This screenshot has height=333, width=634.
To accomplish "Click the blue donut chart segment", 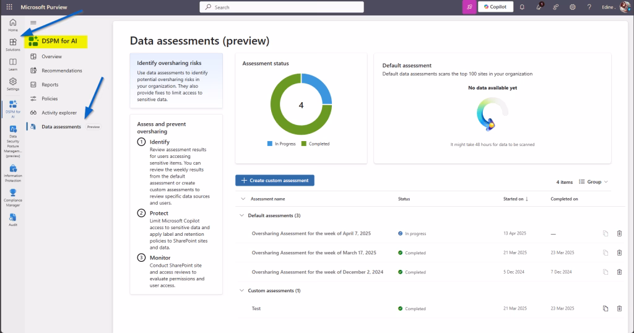I will click(321, 86).
